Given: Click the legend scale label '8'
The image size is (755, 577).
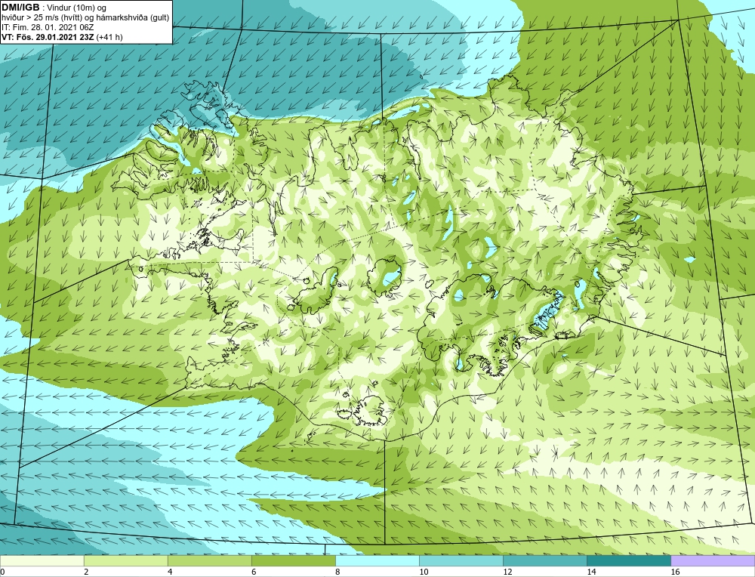Looking at the screenshot, I should (337, 572).
